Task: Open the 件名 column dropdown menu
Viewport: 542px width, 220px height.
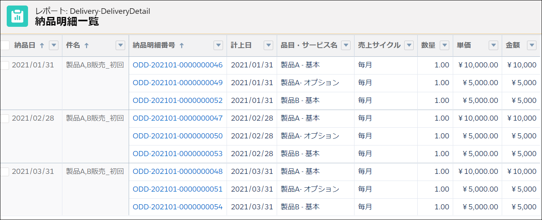Action: tap(120, 45)
